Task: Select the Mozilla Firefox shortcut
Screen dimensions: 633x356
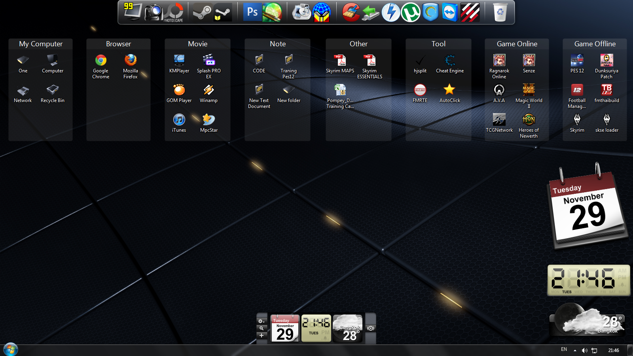Action: coord(131,66)
